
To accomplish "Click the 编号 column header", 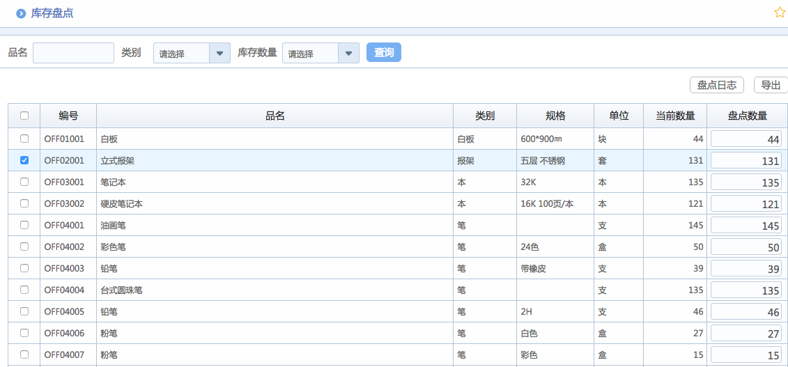I will tap(68, 116).
